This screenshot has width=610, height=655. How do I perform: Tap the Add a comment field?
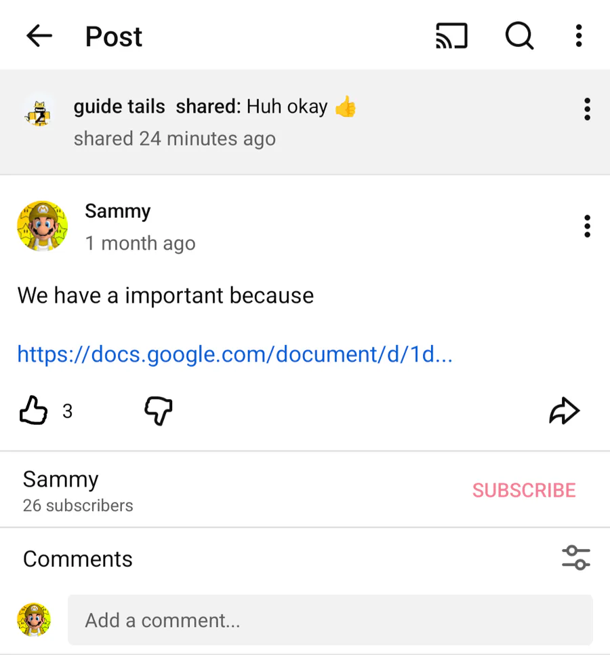coord(329,620)
